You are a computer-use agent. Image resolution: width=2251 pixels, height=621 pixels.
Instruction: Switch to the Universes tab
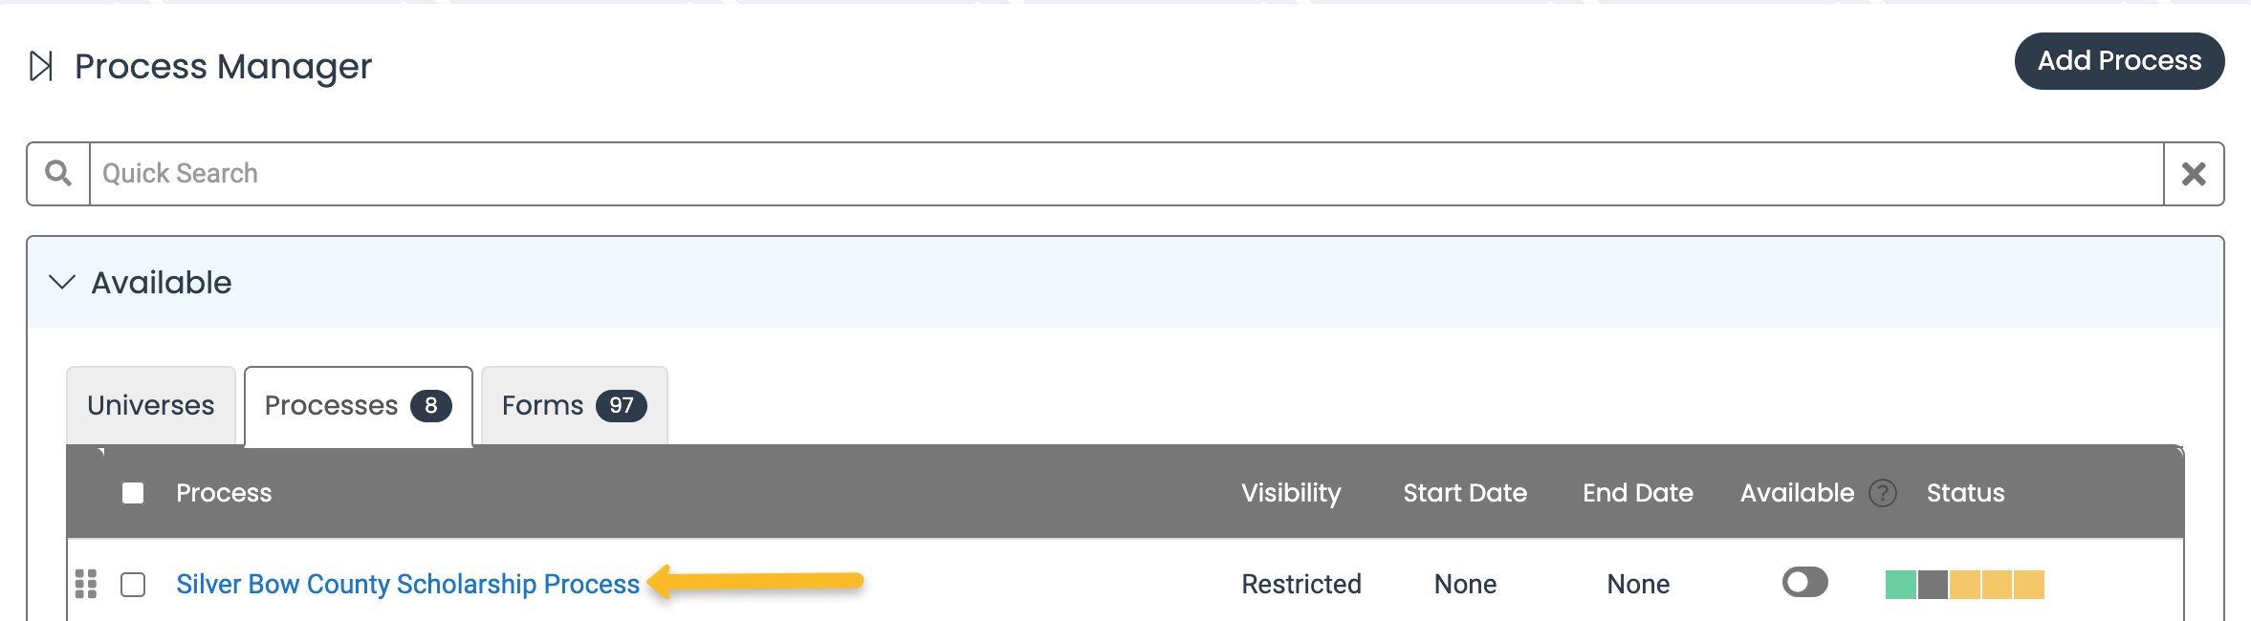click(x=150, y=405)
